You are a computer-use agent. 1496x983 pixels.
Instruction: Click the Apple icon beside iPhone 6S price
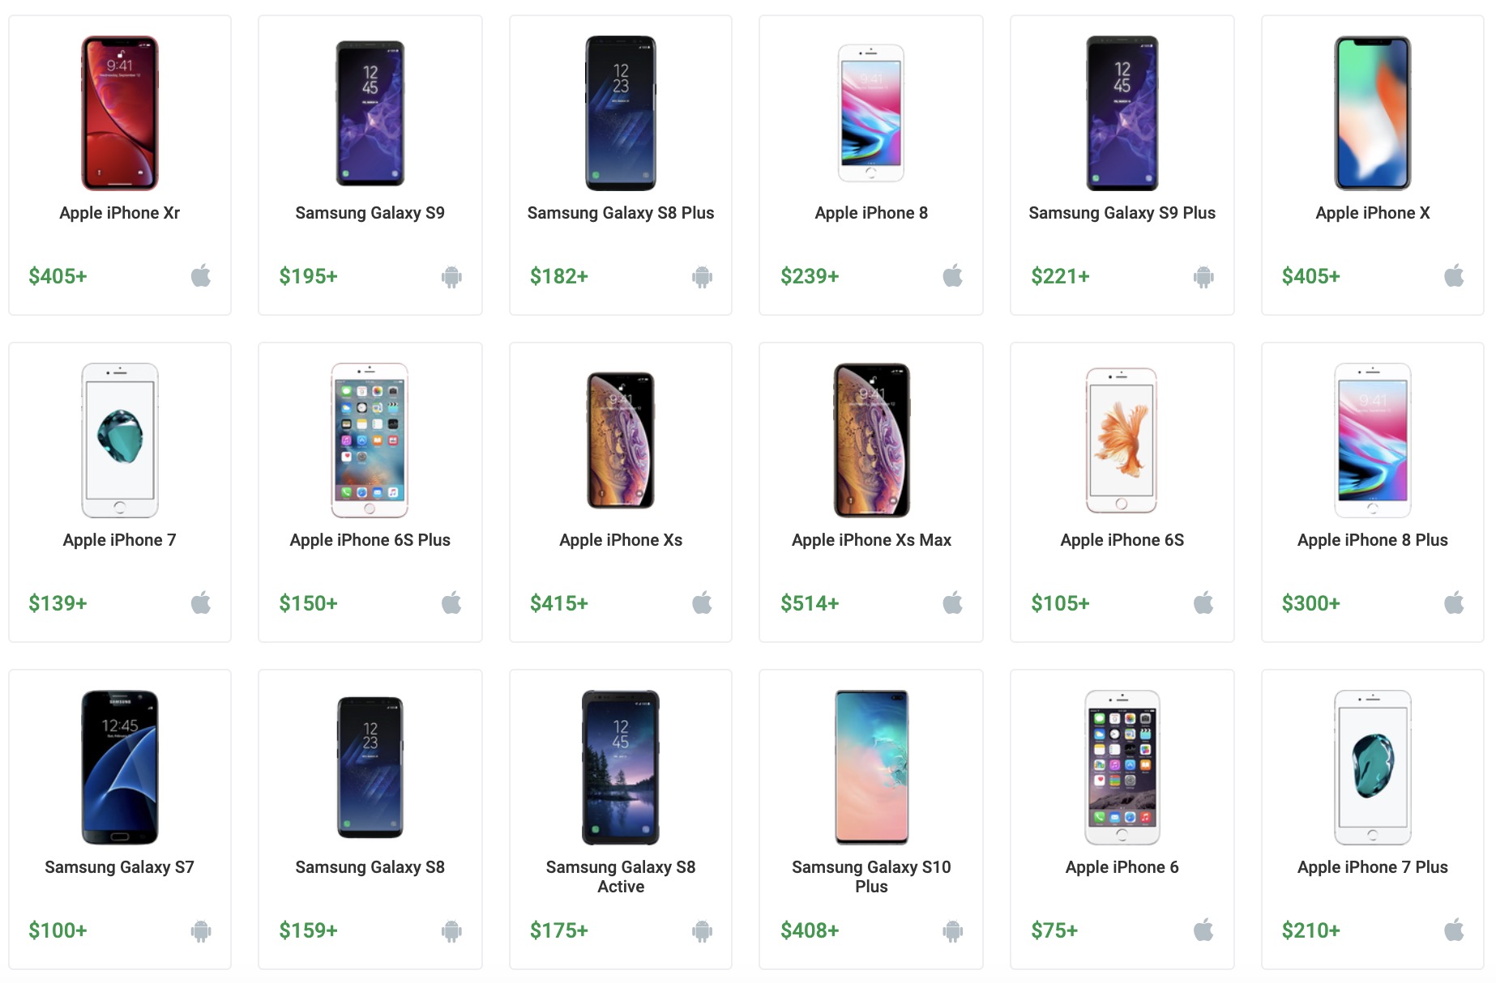(x=1203, y=602)
